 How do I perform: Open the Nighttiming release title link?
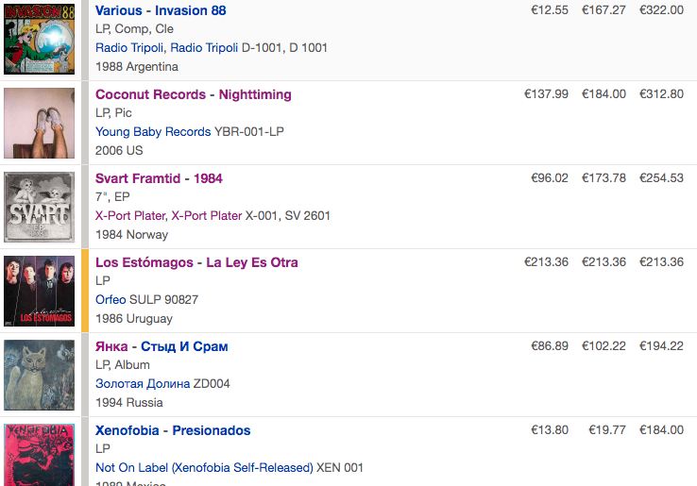pyautogui.click(x=255, y=94)
